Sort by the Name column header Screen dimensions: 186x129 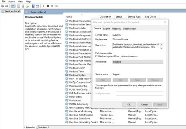coord(68,17)
